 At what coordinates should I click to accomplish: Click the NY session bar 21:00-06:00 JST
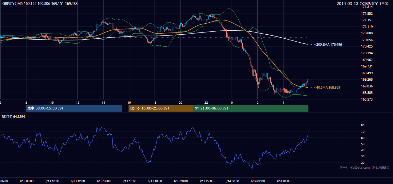251,109
